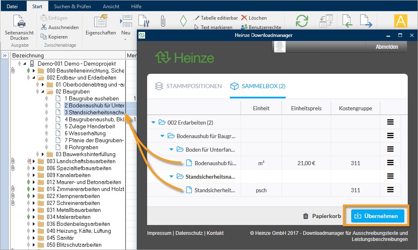Open the Ansicht tab
Screen dimensions: 418x250
click(111, 7)
